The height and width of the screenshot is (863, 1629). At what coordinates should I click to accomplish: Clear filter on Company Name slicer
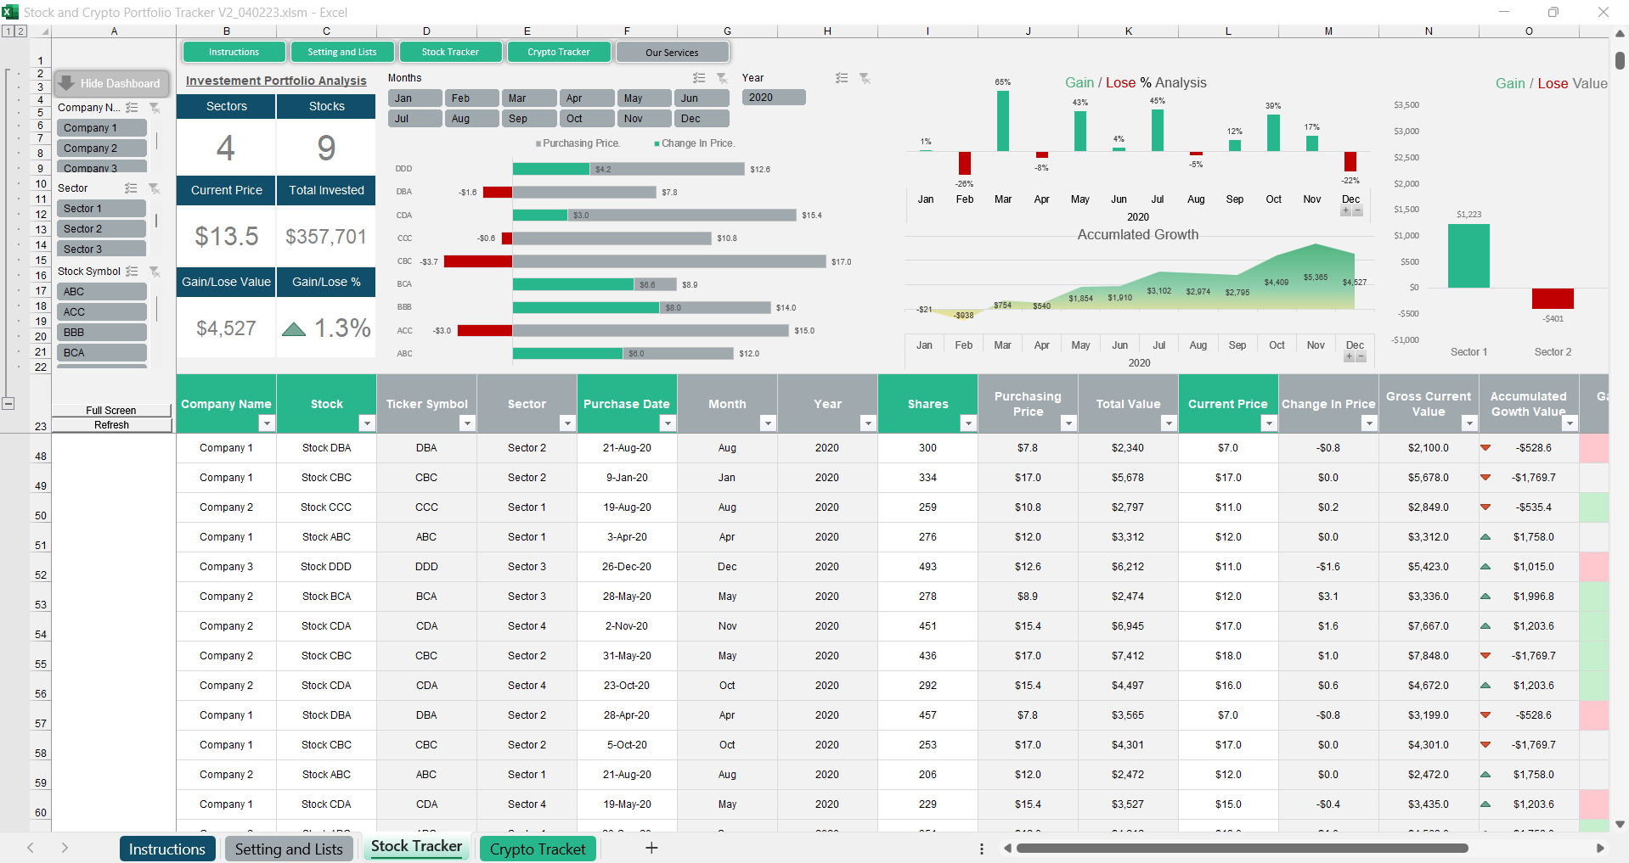[155, 108]
